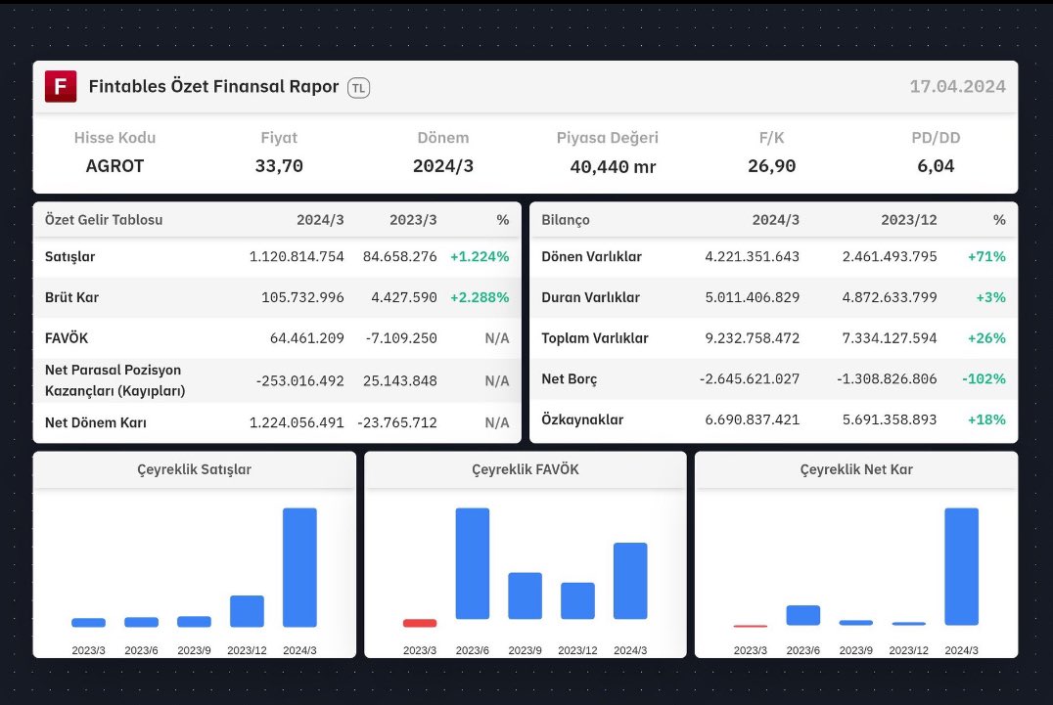Click Toplam Varlıklar value 9.232.758.472
This screenshot has height=705, width=1053.
coord(753,338)
